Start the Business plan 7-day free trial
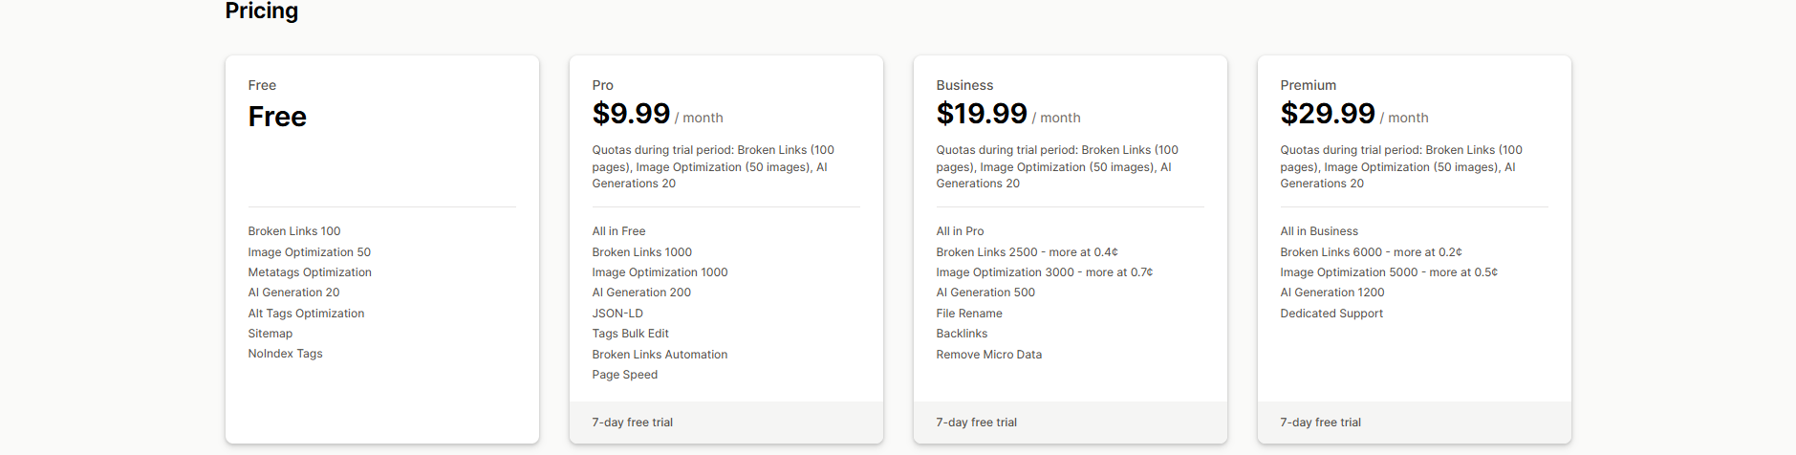 pyautogui.click(x=976, y=422)
